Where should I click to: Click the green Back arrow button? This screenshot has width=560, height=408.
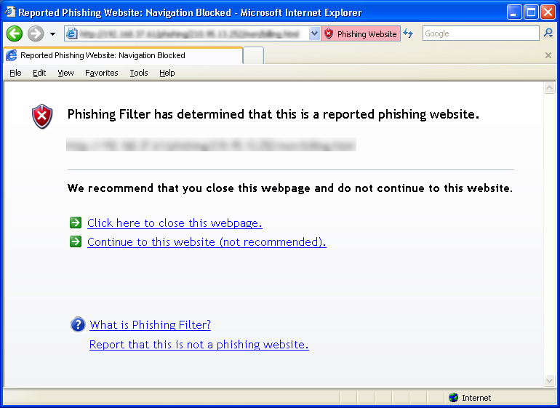tap(15, 33)
